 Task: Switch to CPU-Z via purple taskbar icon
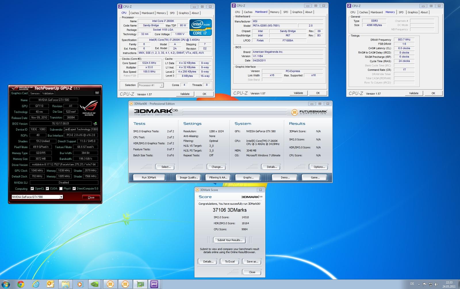[x=154, y=284]
